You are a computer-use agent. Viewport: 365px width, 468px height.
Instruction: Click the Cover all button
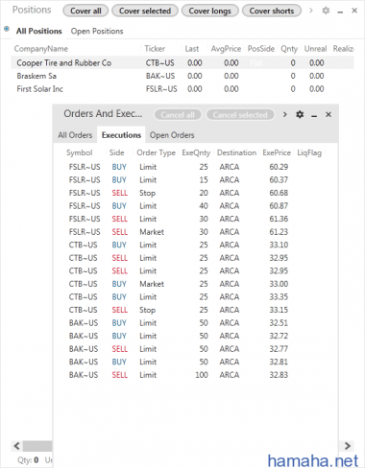point(85,11)
